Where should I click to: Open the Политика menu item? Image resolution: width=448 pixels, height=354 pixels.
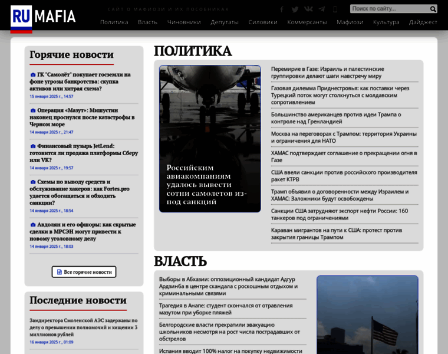pos(114,22)
